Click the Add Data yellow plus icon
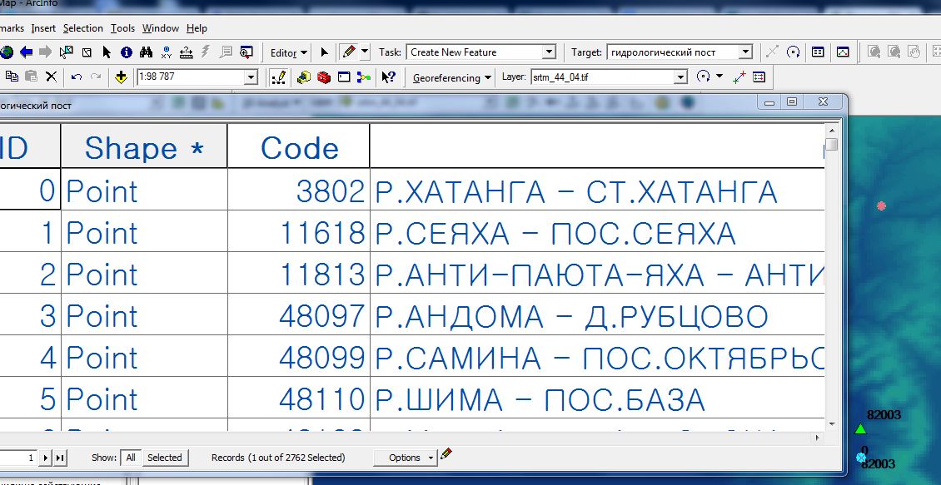This screenshot has height=485, width=941. coord(122,77)
